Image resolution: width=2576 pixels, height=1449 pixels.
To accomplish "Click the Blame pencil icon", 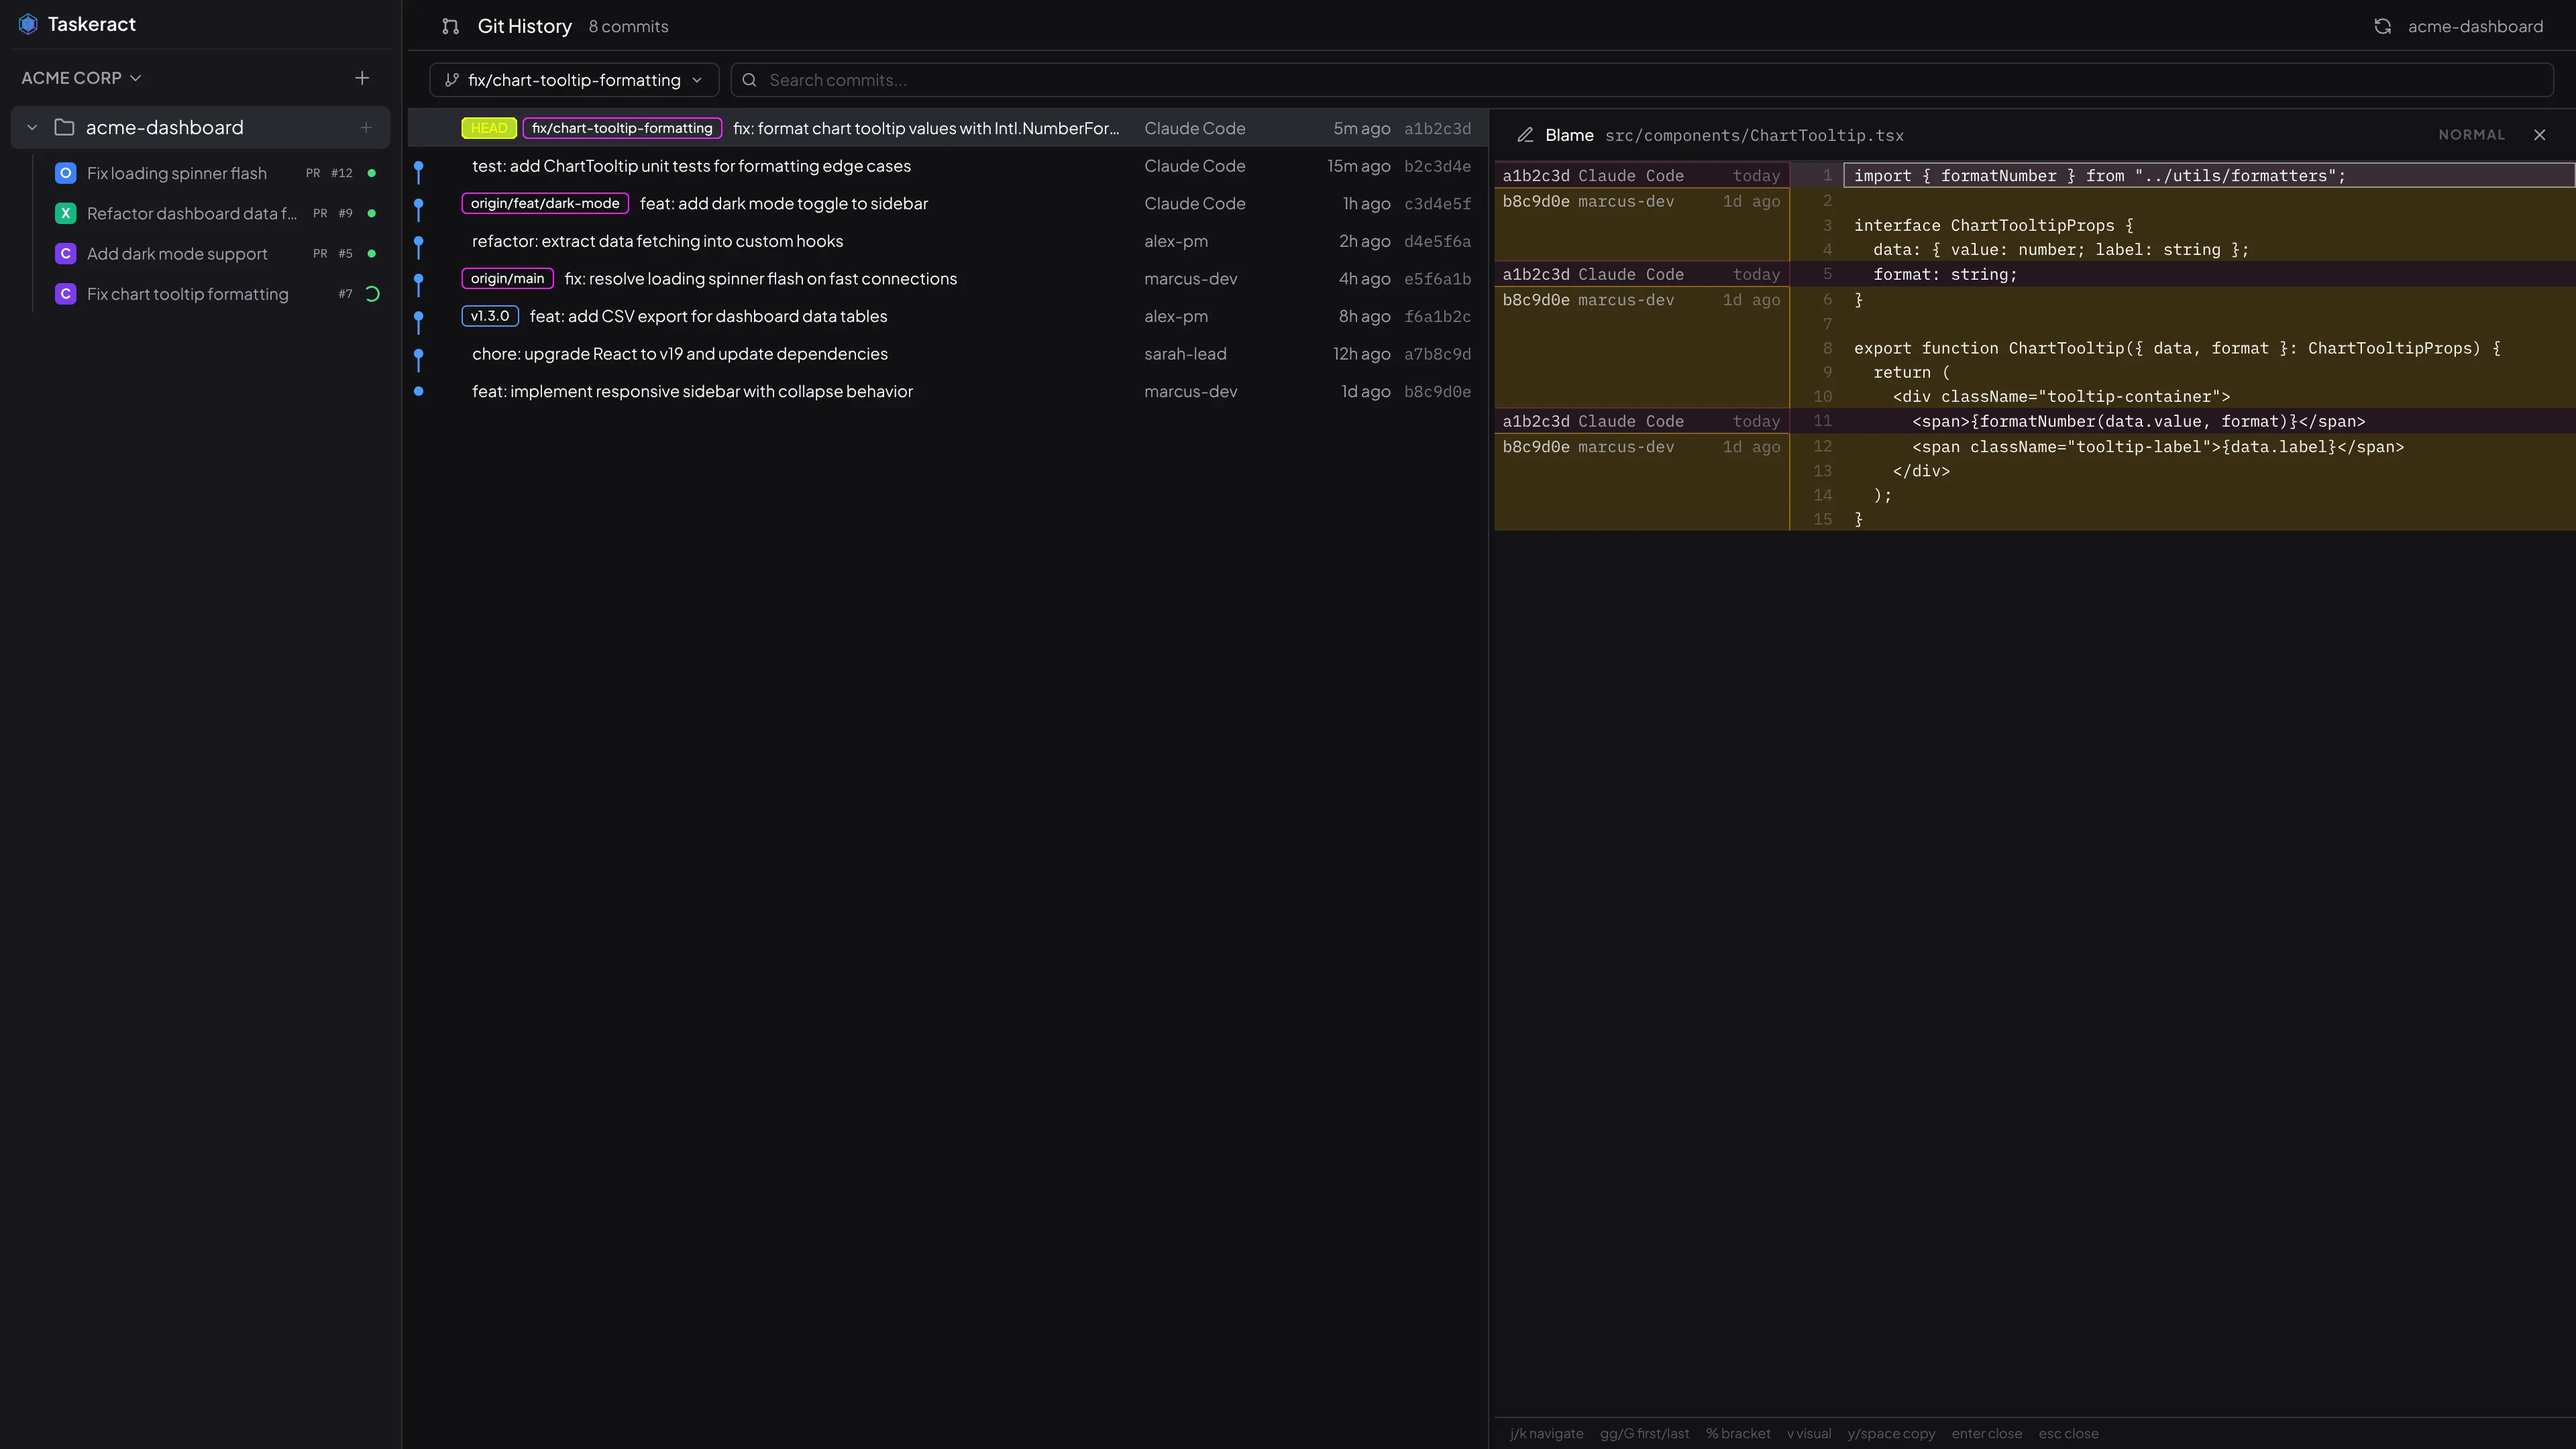I will point(1526,134).
